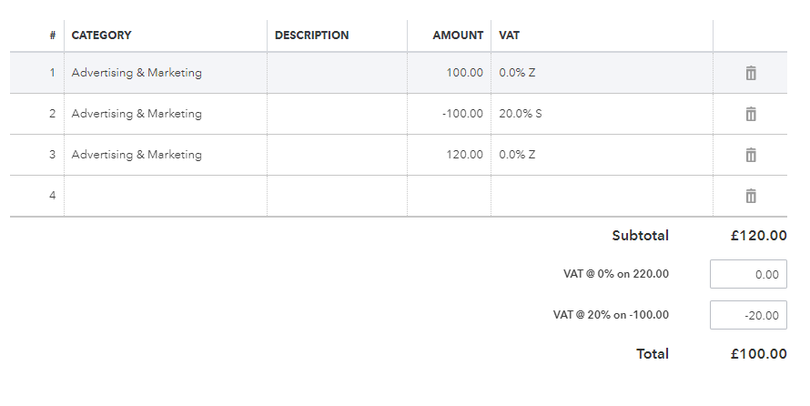Viewport: 810px width, 406px height.
Task: Remove row 3 via trash icon
Action: pyautogui.click(x=751, y=155)
